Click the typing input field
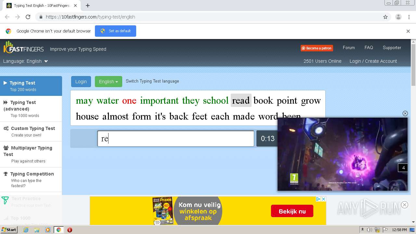The height and width of the screenshot is (234, 416). click(x=175, y=138)
